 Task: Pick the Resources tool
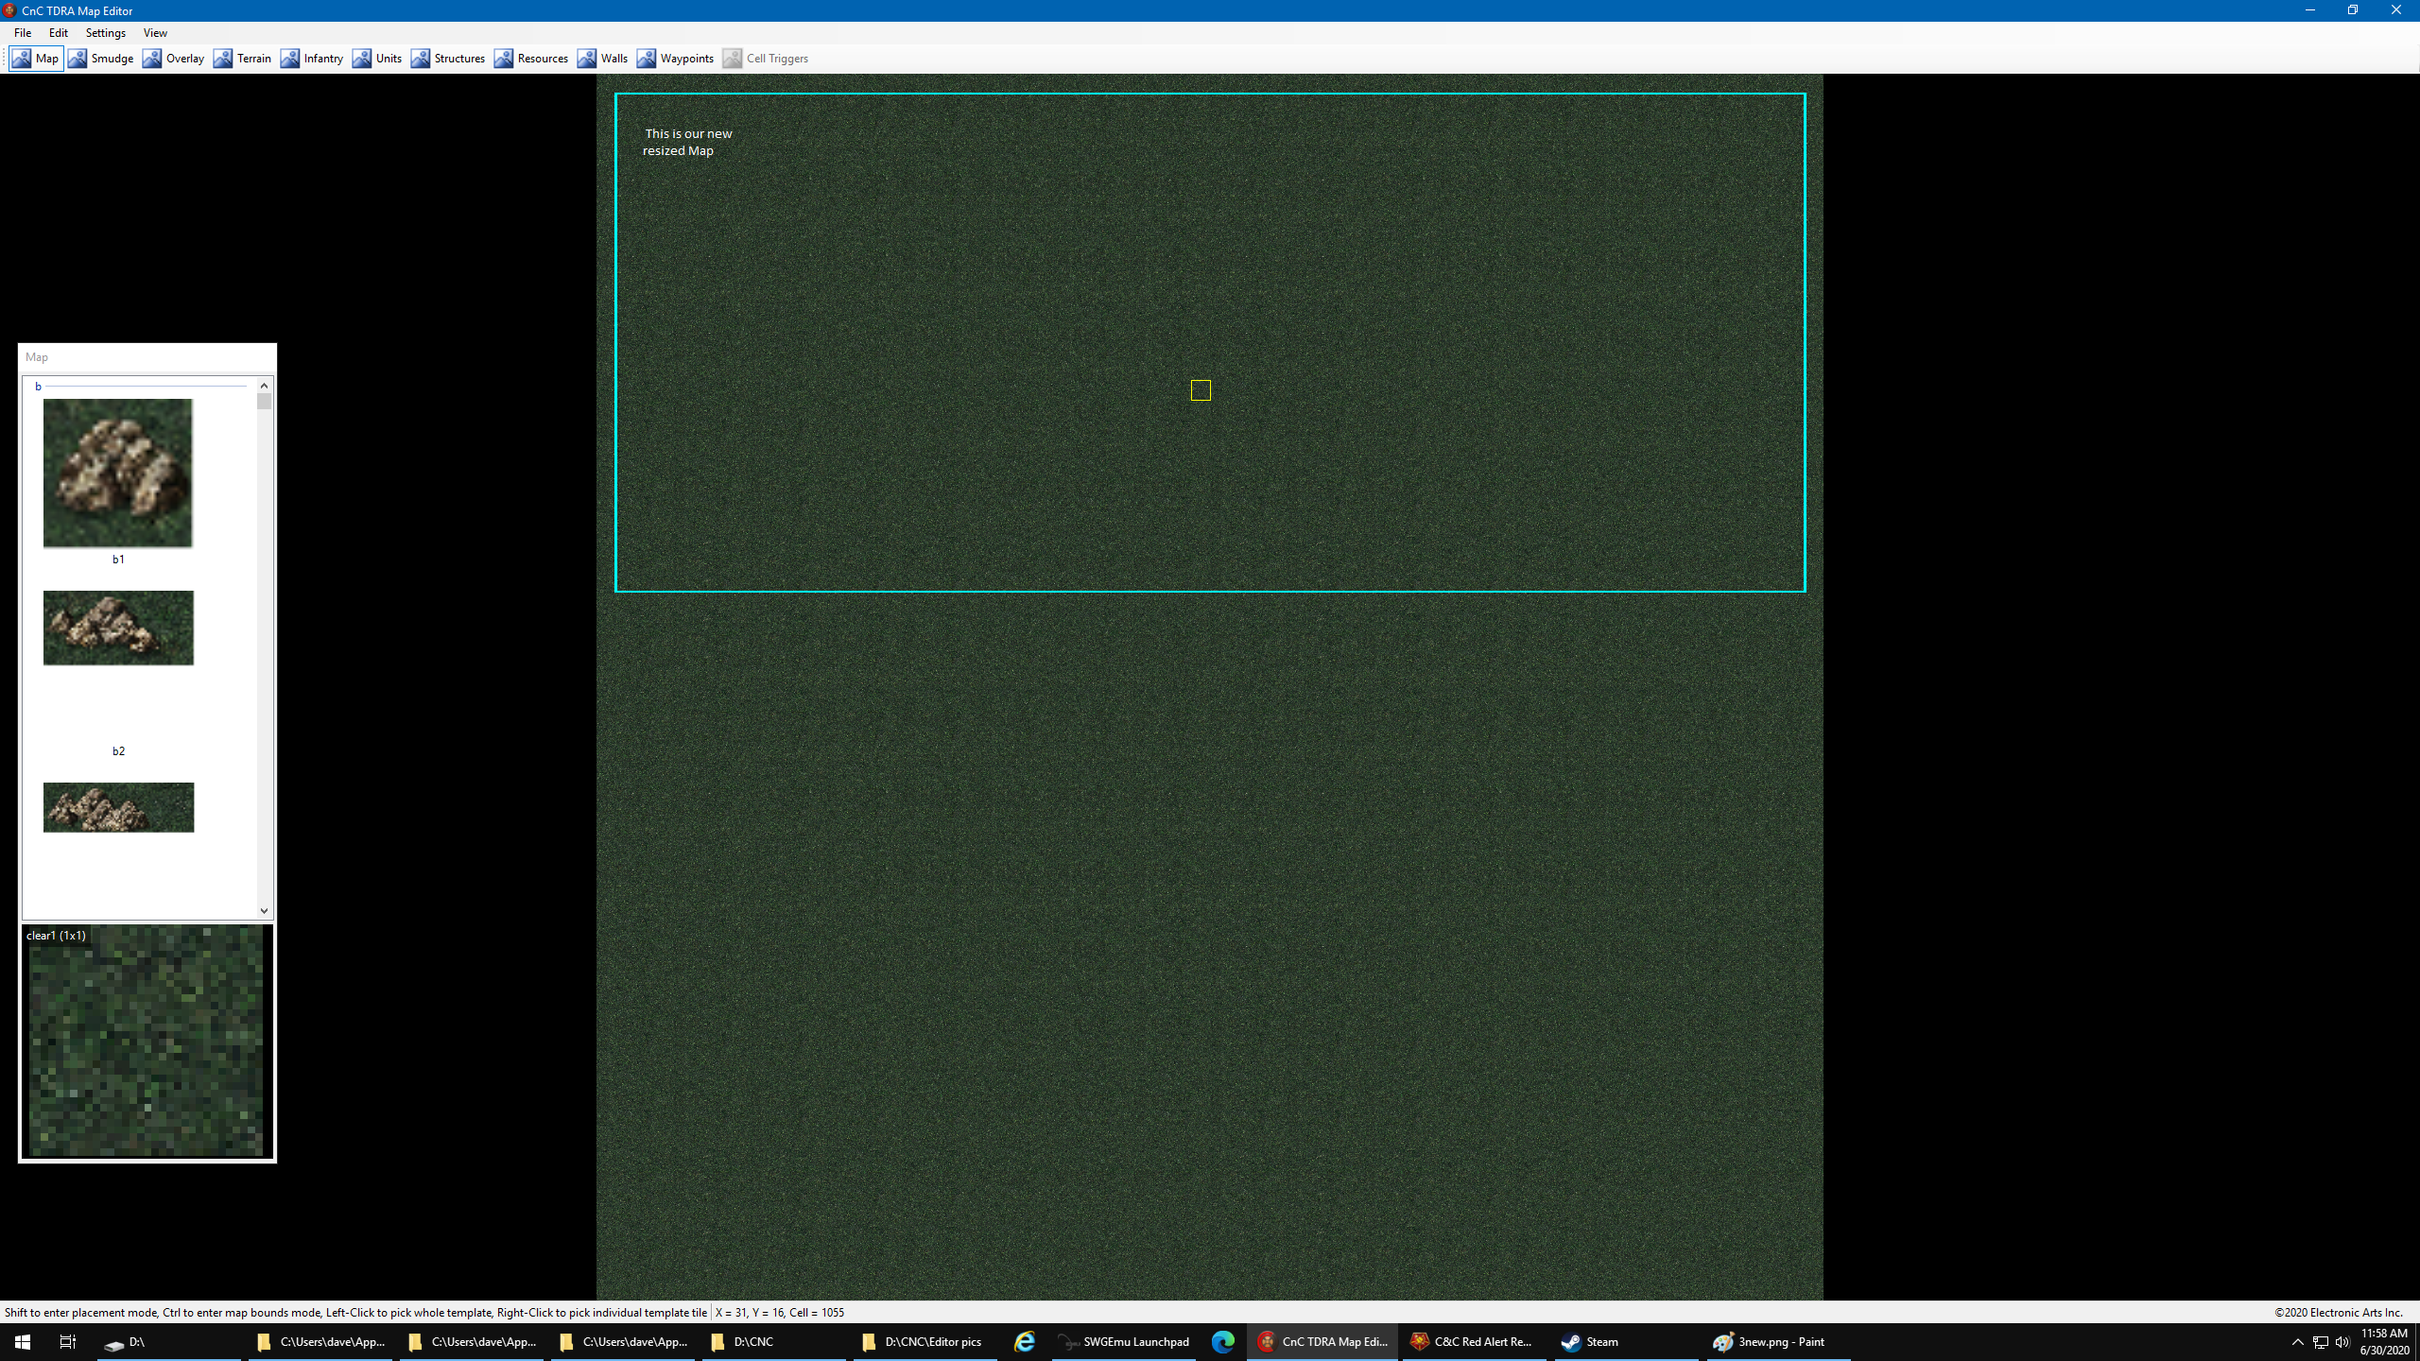pyautogui.click(x=531, y=59)
